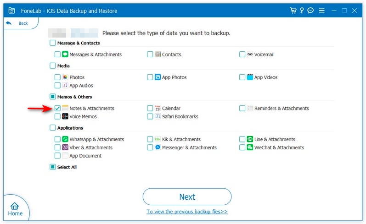
Task: Tick the Photos checkbox
Action: (x=57, y=77)
